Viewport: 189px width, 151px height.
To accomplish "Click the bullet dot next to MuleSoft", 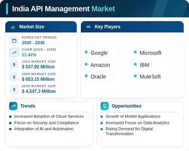I will 135,76.
